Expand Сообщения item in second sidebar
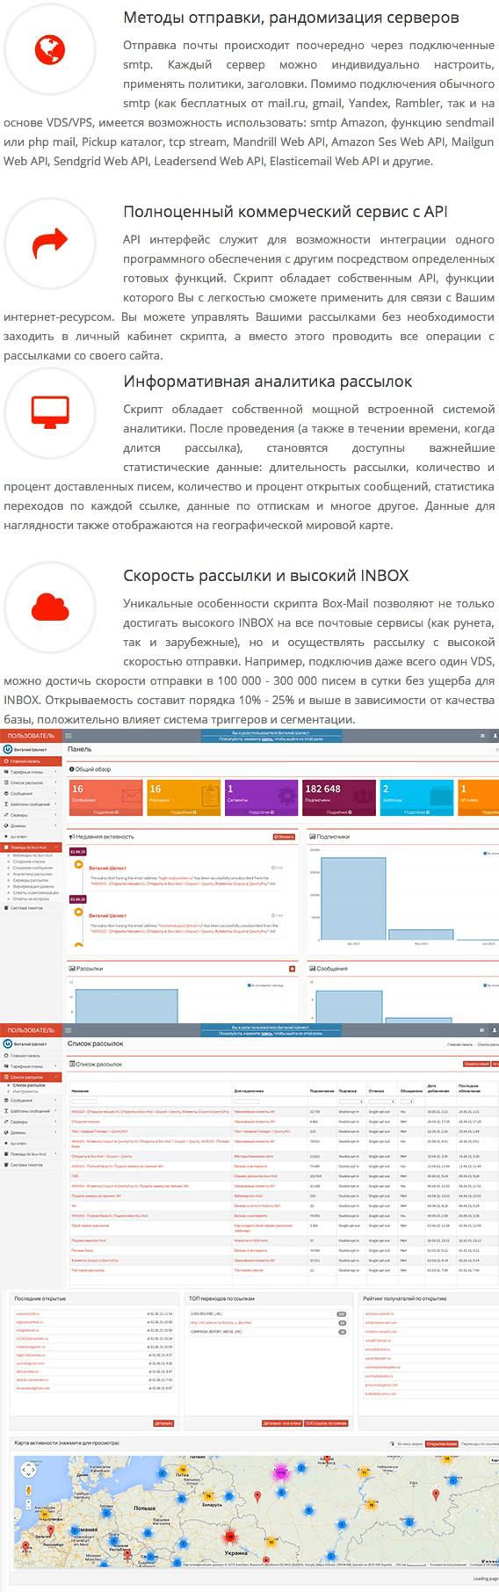The height and width of the screenshot is (1592, 499). point(31,1100)
